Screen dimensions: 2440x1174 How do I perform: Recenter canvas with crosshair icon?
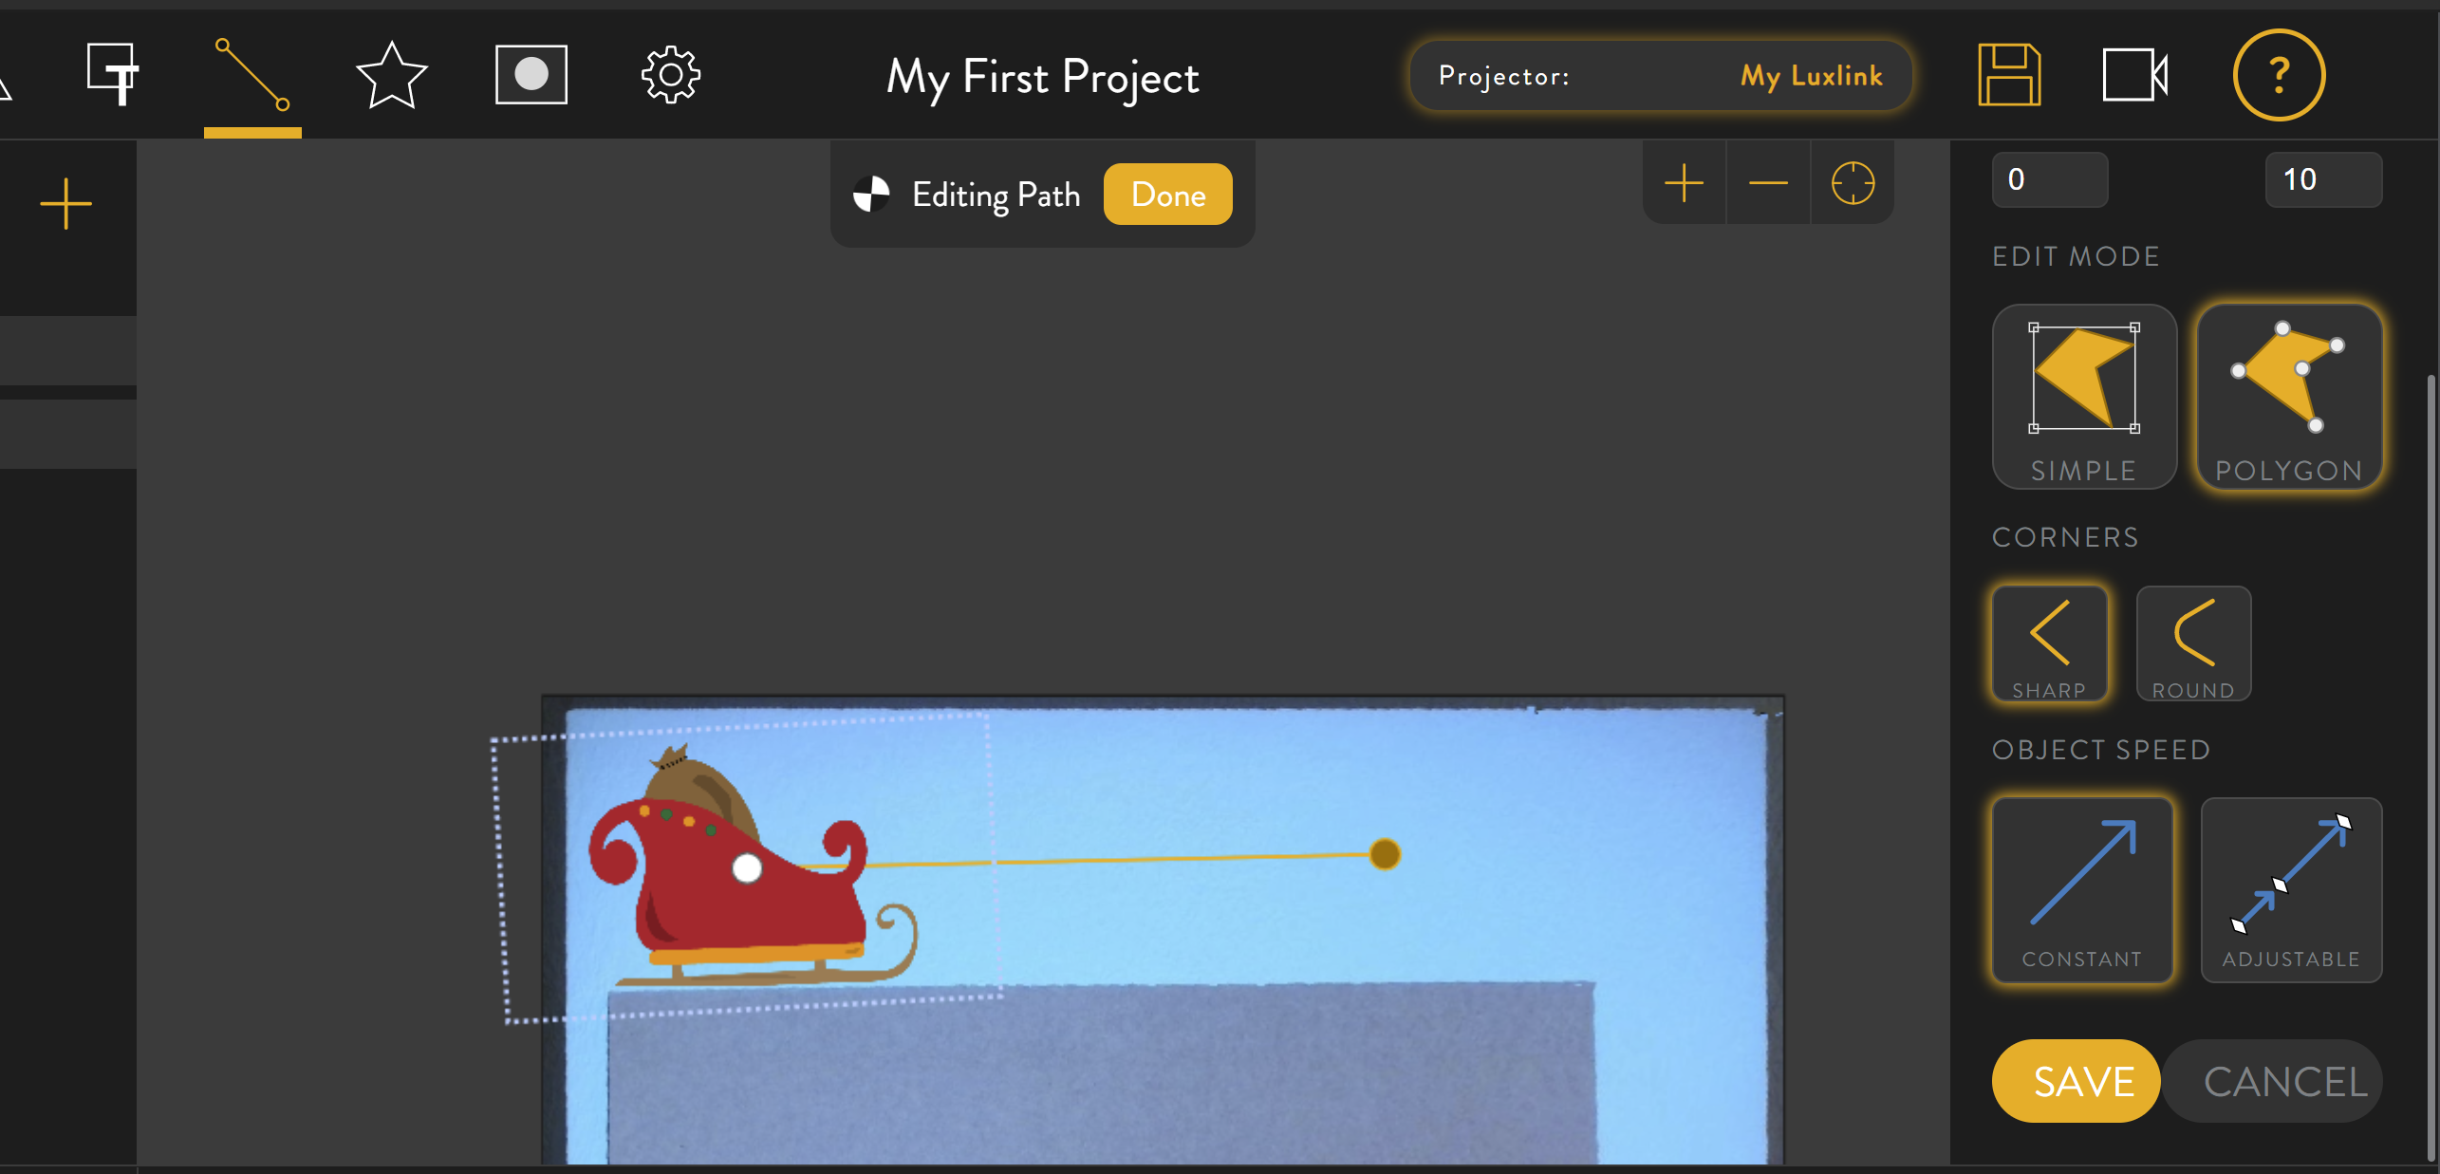pyautogui.click(x=1853, y=183)
